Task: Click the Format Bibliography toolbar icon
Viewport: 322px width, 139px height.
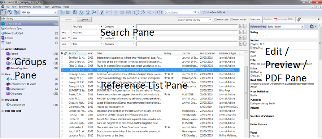Action: click(x=122, y=12)
